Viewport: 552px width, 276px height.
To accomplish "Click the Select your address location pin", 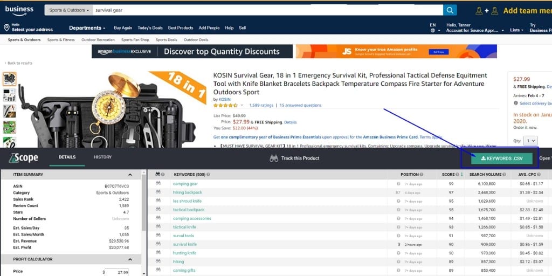I will point(6,27).
